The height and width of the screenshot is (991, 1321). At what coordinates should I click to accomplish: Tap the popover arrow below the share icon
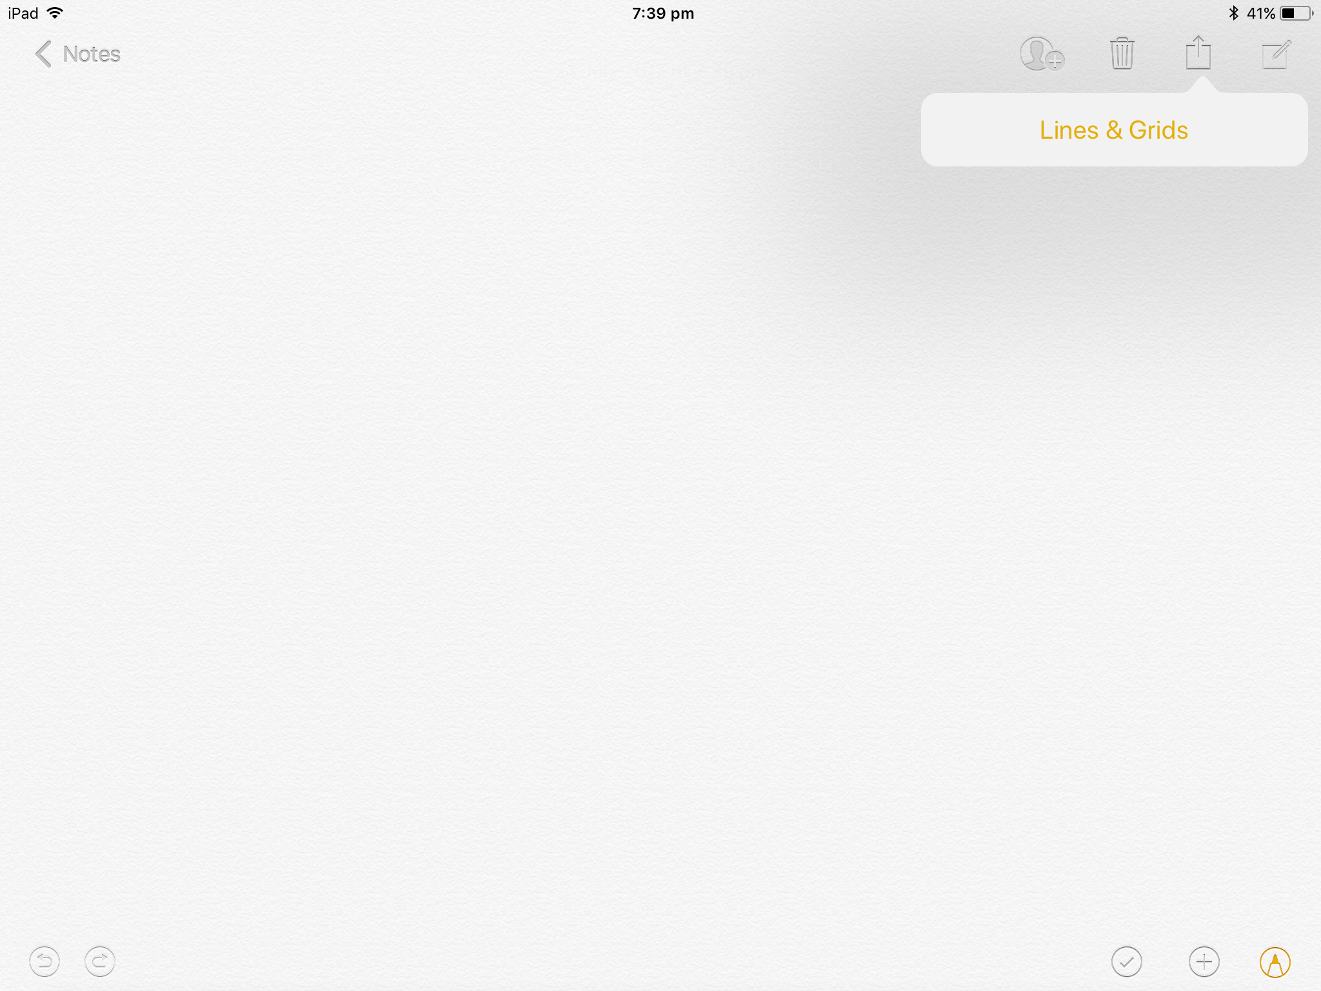1202,85
